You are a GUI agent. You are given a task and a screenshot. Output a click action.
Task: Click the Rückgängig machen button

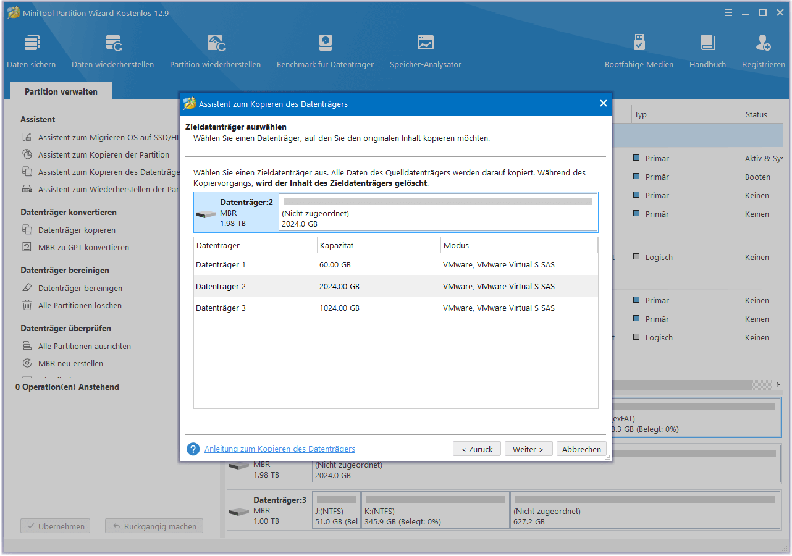[x=154, y=526]
